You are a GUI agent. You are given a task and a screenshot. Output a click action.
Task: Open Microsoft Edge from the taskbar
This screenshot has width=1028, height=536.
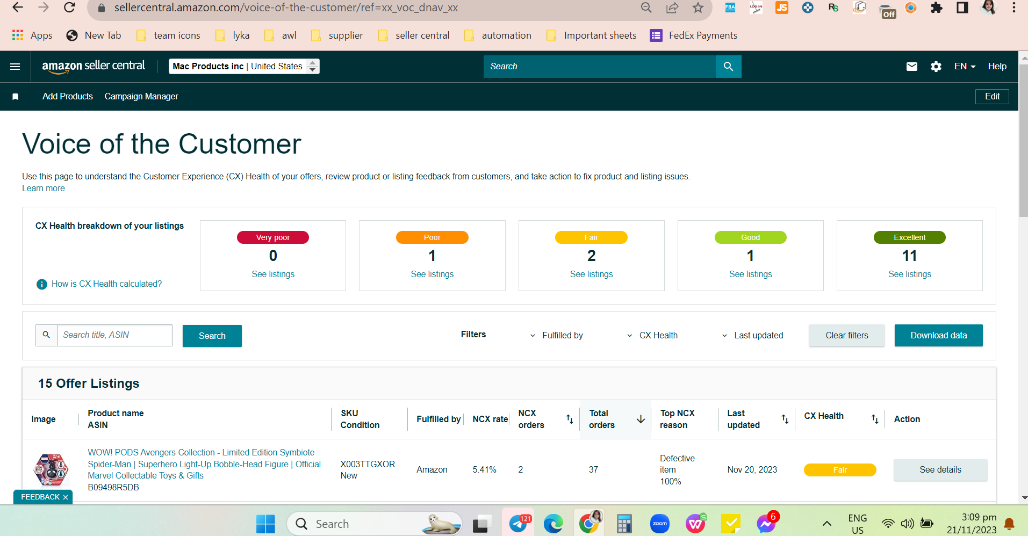coord(553,524)
